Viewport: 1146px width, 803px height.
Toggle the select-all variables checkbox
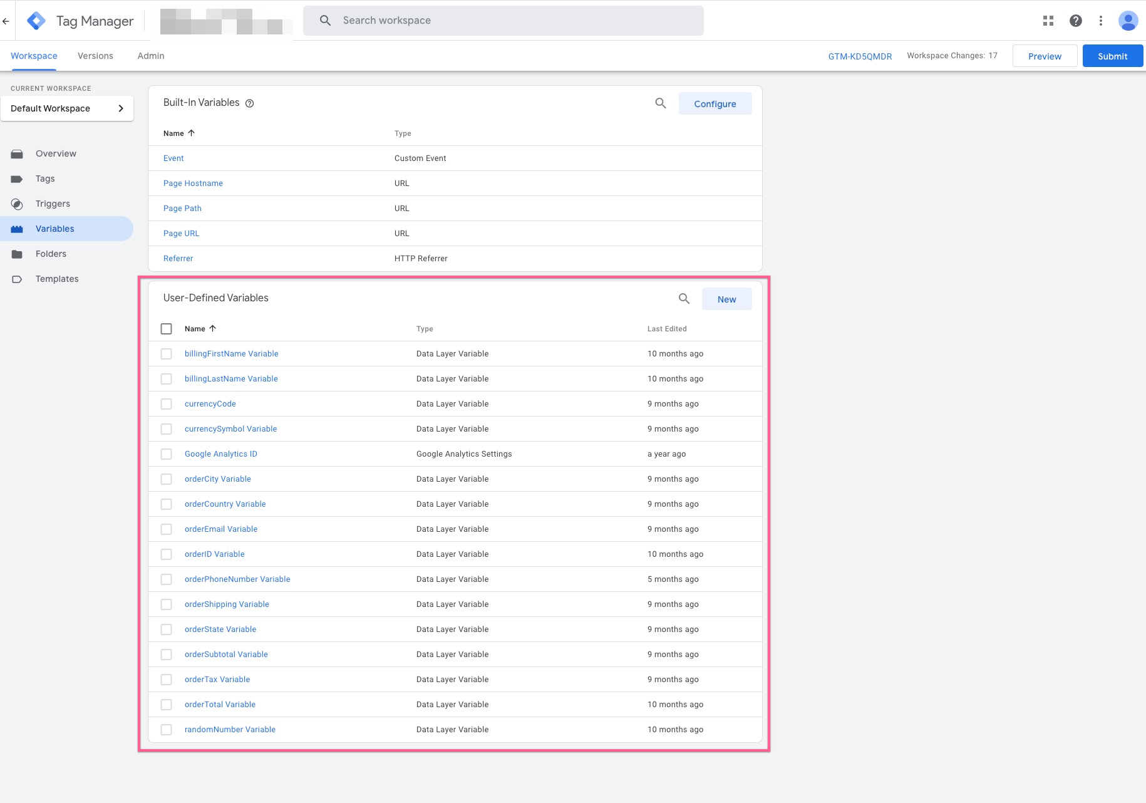(167, 329)
